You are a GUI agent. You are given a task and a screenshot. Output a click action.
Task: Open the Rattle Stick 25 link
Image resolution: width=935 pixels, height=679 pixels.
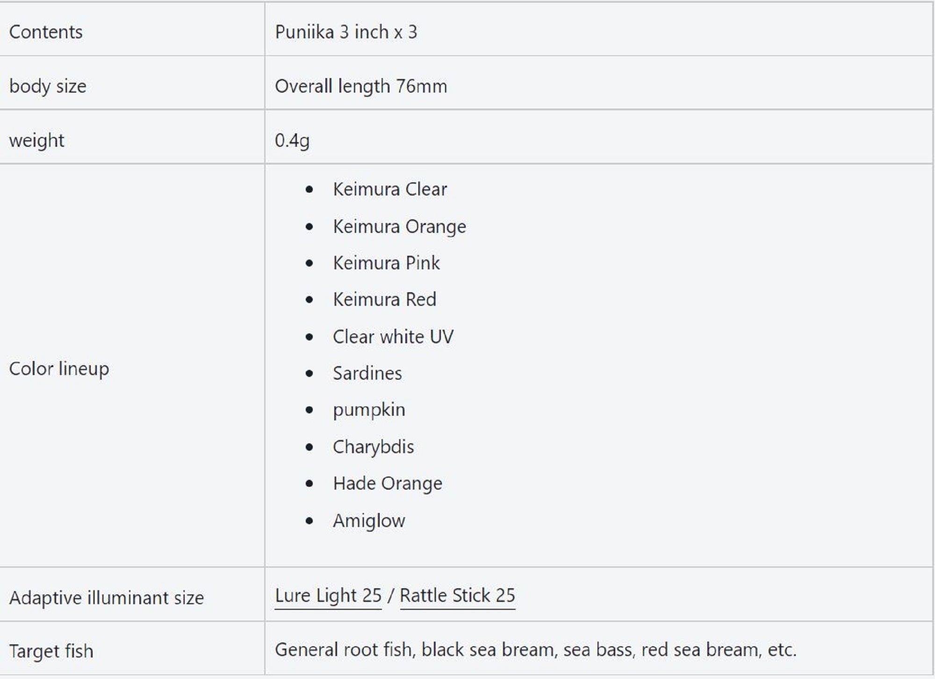click(457, 596)
